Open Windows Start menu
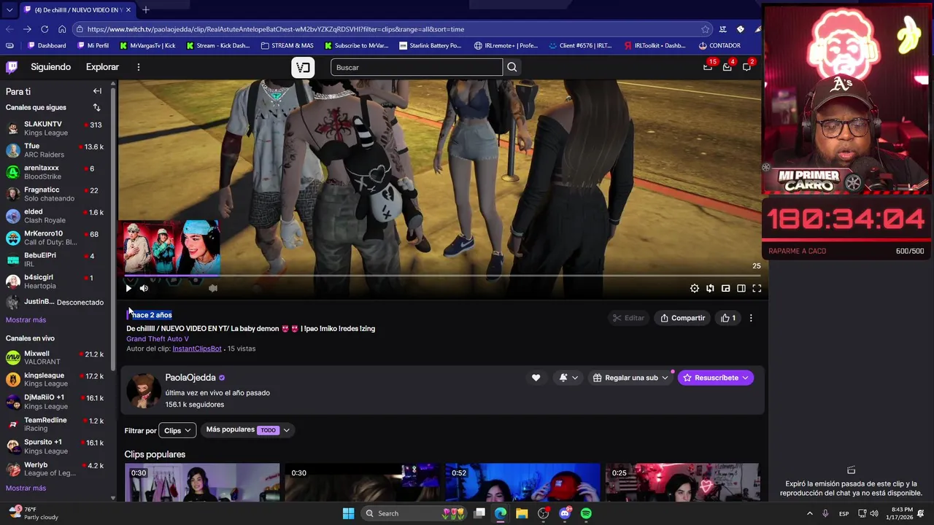934x525 pixels. (349, 513)
